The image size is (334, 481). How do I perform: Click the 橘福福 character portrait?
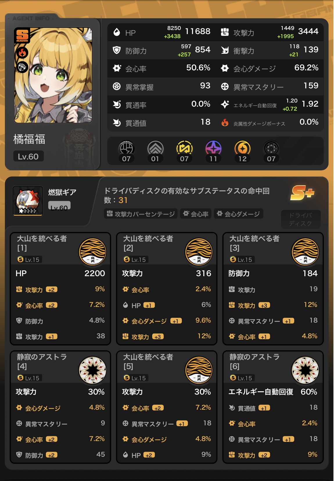tap(53, 75)
